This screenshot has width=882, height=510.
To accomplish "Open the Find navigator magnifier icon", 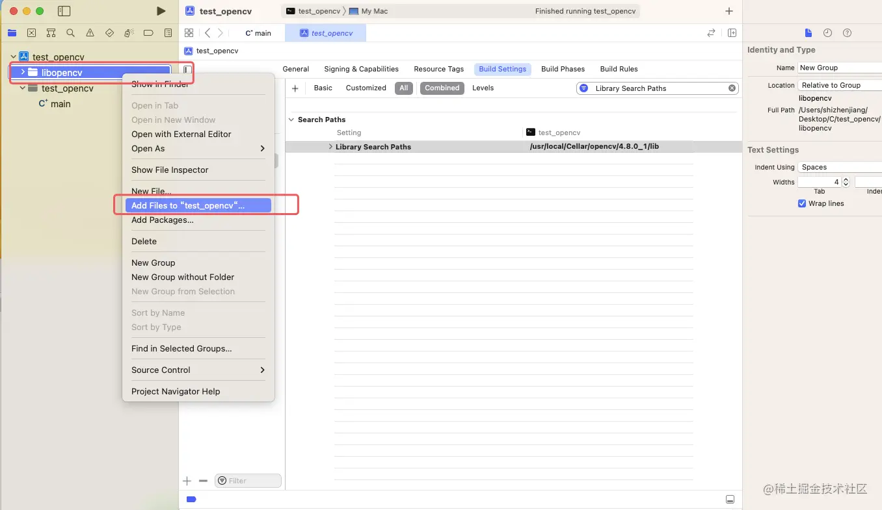I will (70, 33).
